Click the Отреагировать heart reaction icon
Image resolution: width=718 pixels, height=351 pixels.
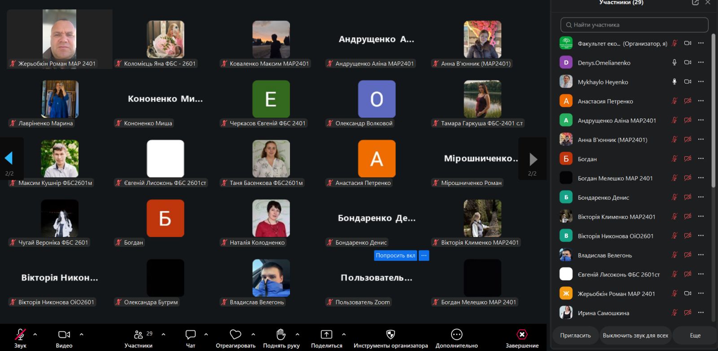236,334
